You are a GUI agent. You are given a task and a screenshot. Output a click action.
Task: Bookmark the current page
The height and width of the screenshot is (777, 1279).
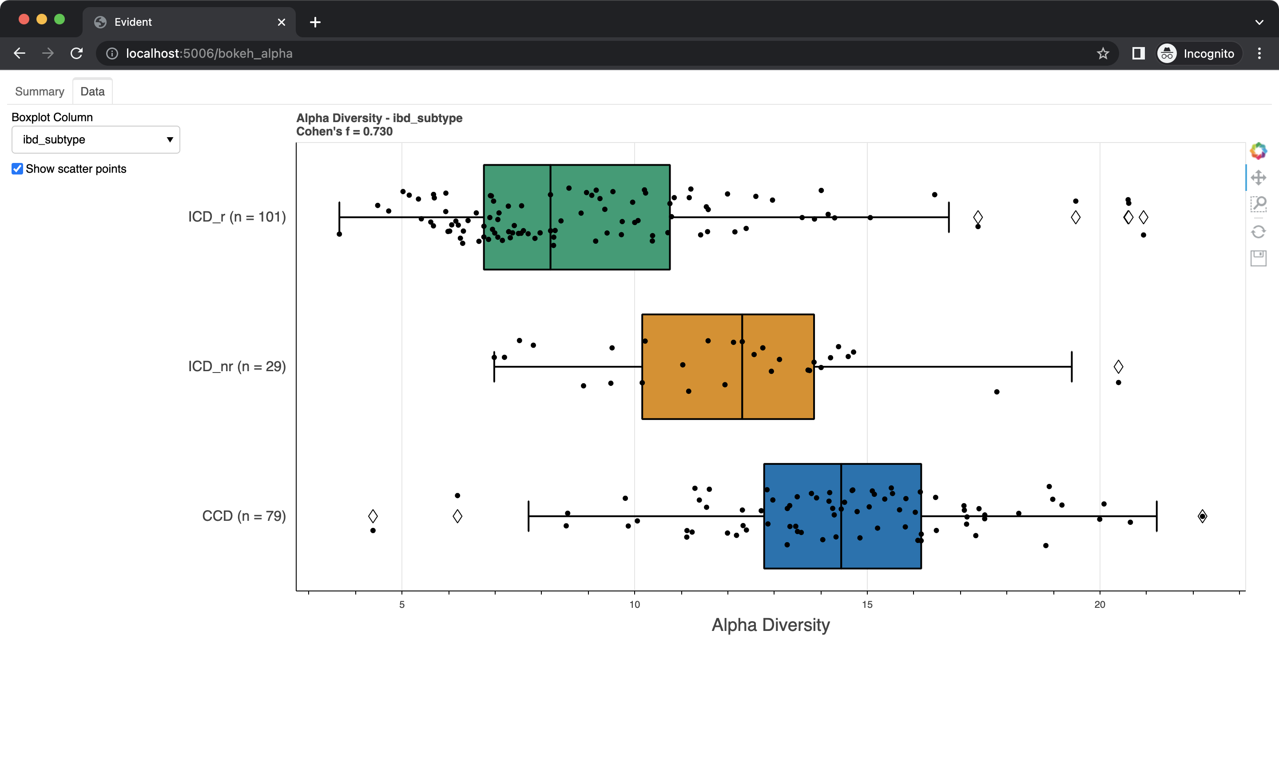(1103, 53)
